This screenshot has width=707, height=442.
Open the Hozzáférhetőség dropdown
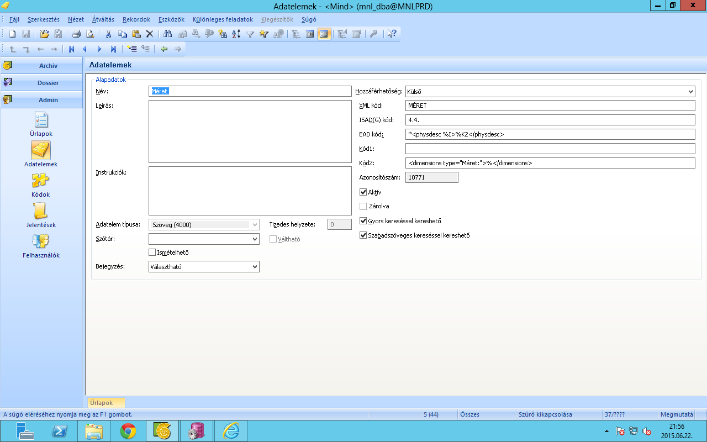coord(691,91)
